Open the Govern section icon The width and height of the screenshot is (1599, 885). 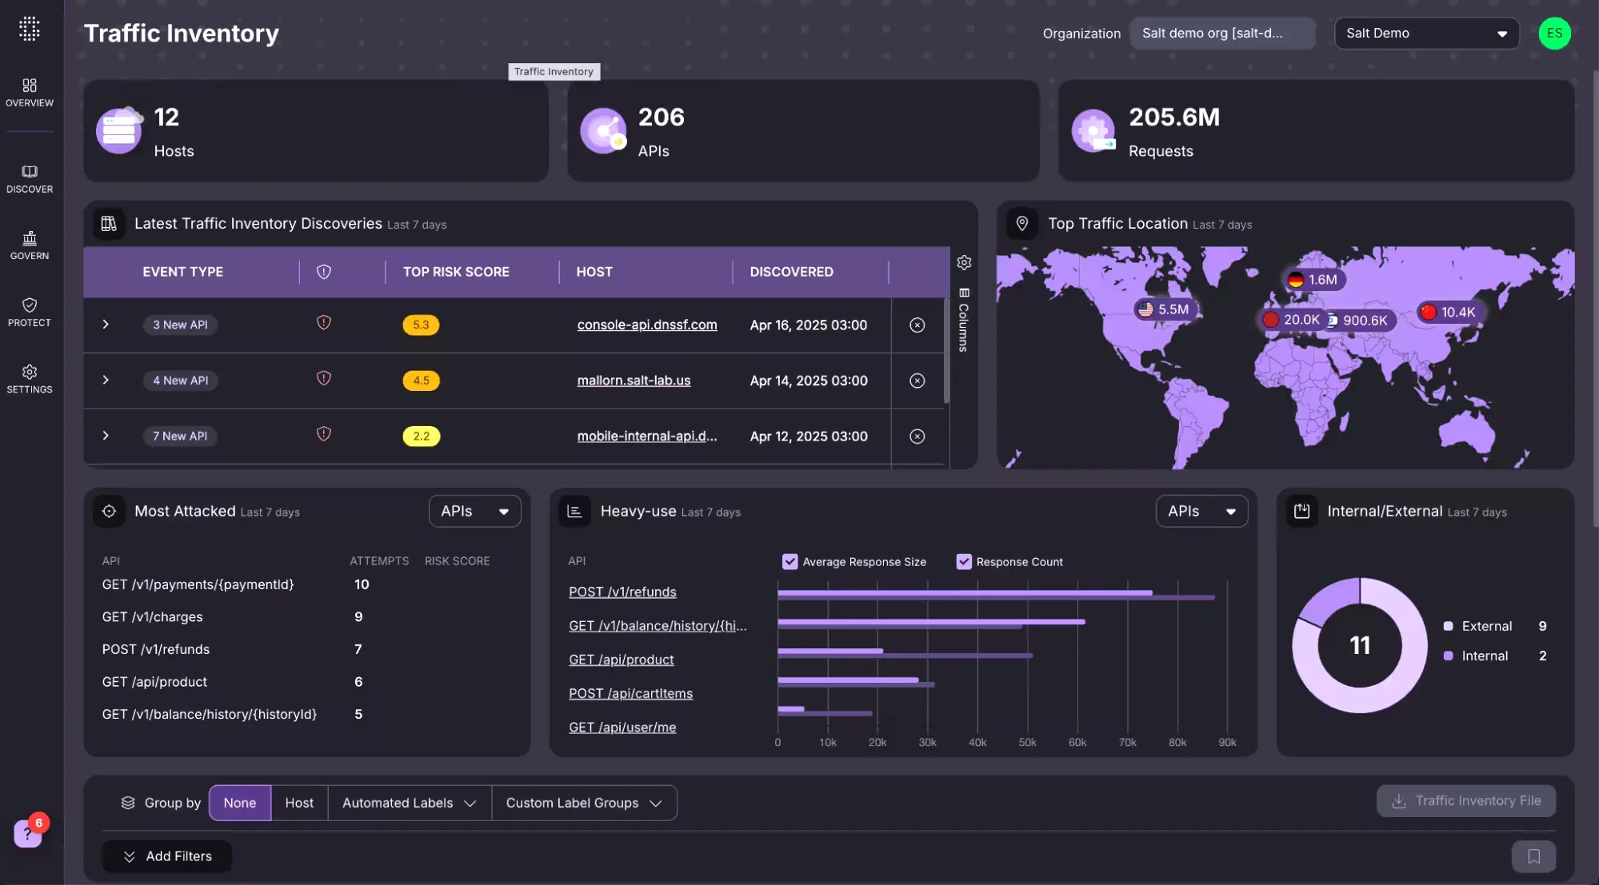[30, 245]
